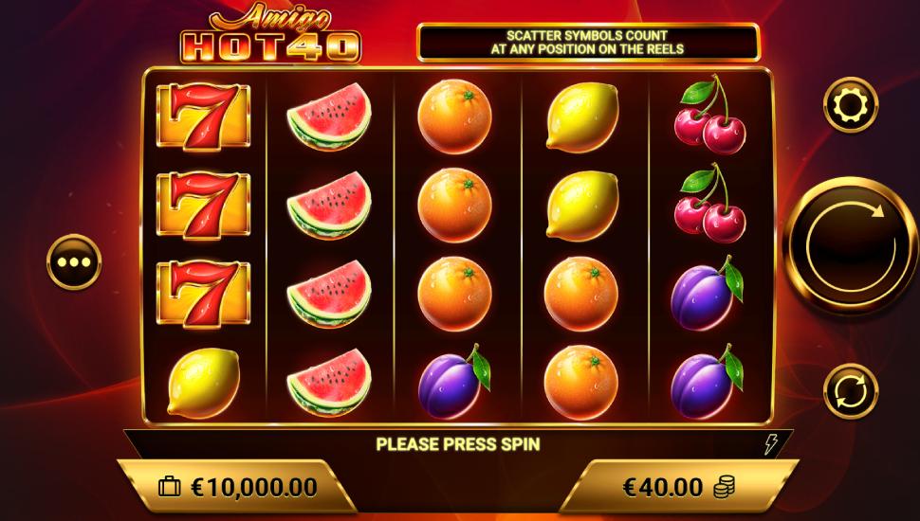Click the top lemon on fourth reel
920x521 pixels.
point(582,117)
